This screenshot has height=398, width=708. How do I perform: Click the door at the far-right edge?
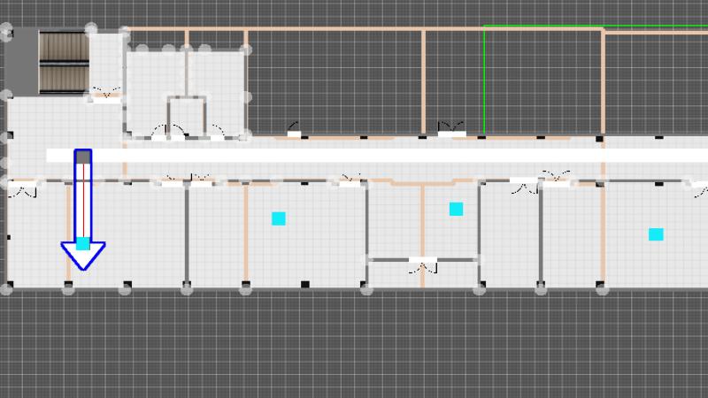(x=699, y=187)
